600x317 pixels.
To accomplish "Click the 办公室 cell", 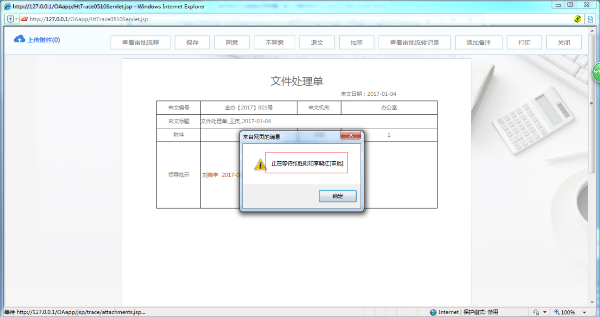I will click(x=389, y=108).
